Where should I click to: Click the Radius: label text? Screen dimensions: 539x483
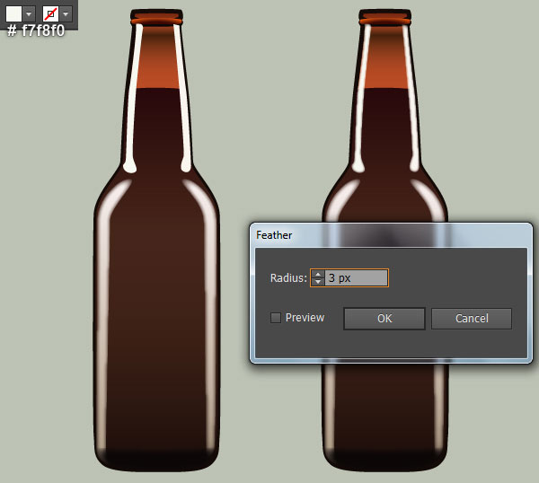288,278
